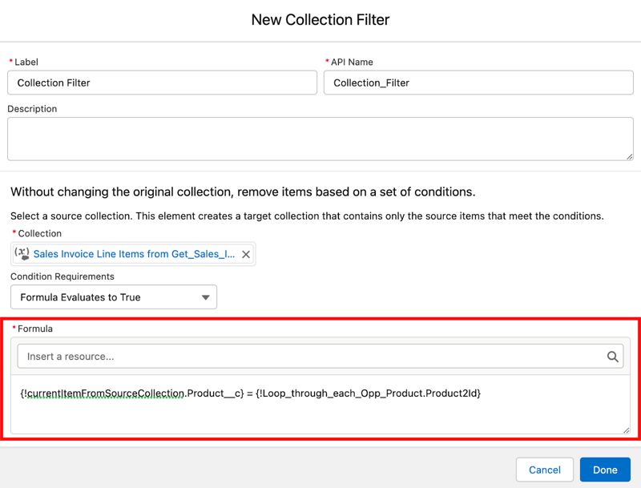Click the resize grip on the formula editor
This screenshot has width=641, height=488.
(x=627, y=431)
